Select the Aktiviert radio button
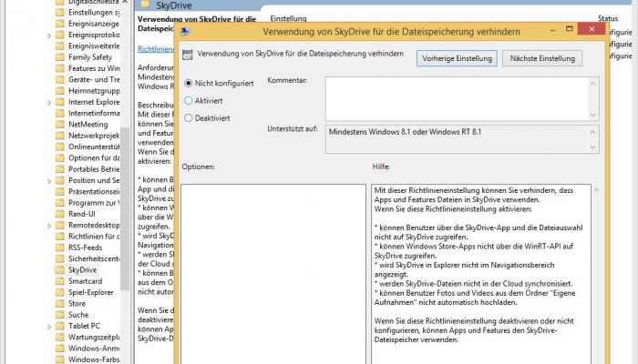This screenshot has height=364, width=638. coord(189,100)
